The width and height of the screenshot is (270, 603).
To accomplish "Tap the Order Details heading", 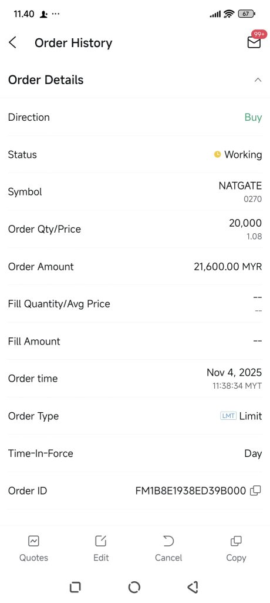I will (46, 80).
